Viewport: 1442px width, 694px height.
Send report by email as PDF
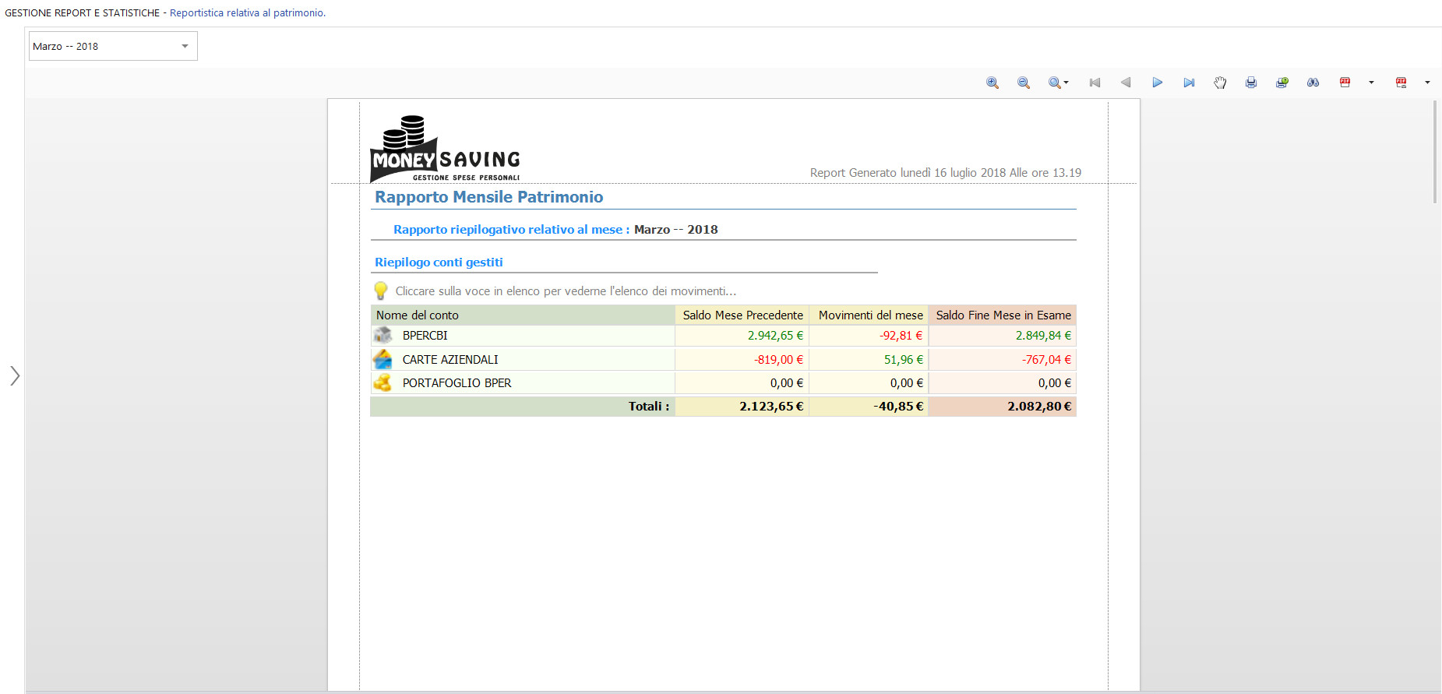pos(1401,83)
